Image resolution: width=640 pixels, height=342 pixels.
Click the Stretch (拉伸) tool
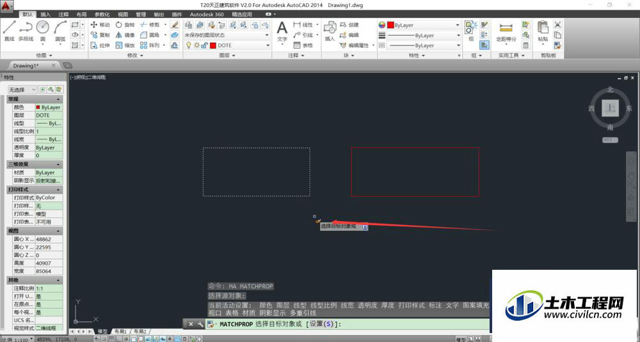(x=100, y=45)
